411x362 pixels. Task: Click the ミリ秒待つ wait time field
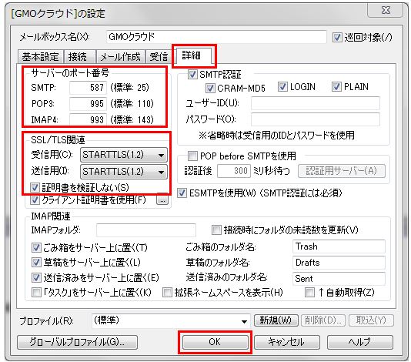point(234,171)
